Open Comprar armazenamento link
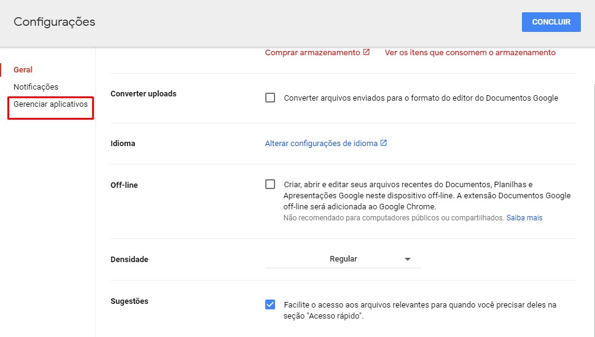 pyautogui.click(x=313, y=52)
